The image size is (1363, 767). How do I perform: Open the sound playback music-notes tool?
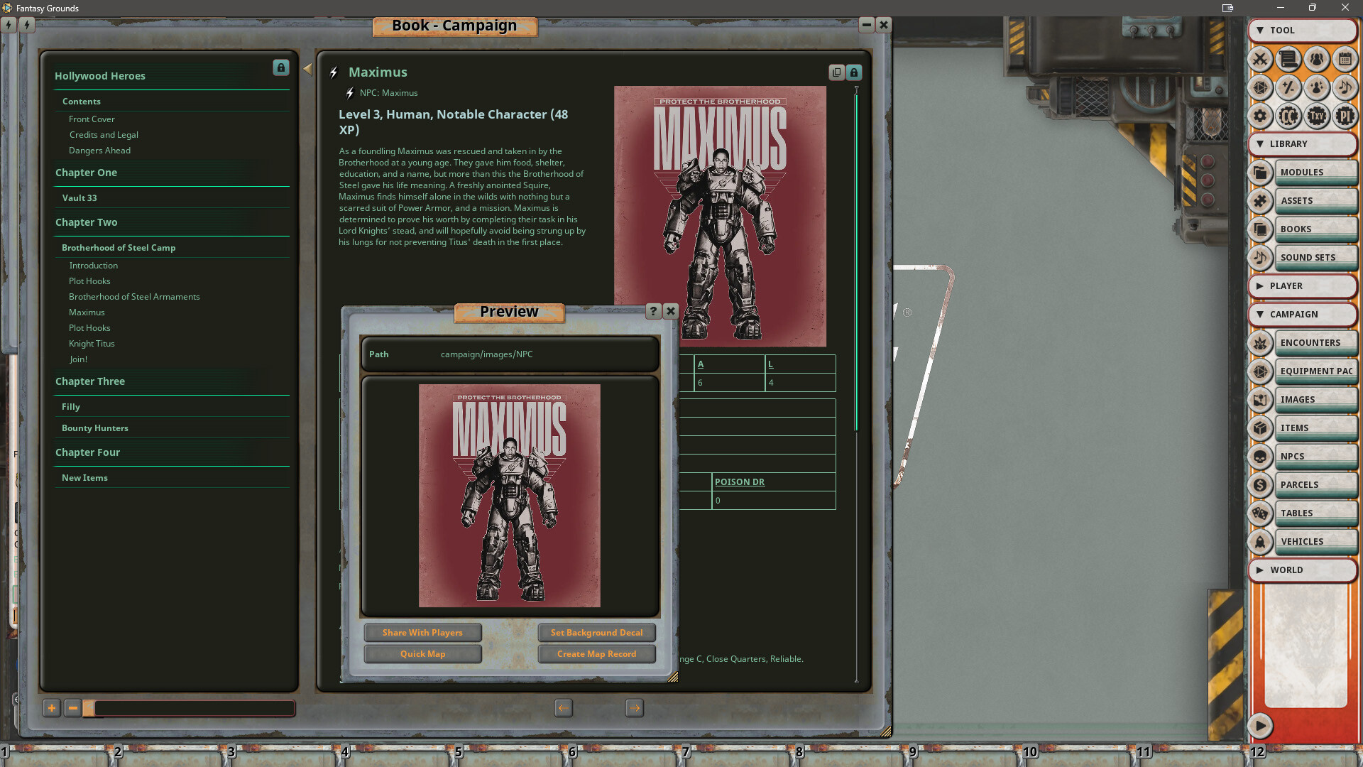point(1345,87)
